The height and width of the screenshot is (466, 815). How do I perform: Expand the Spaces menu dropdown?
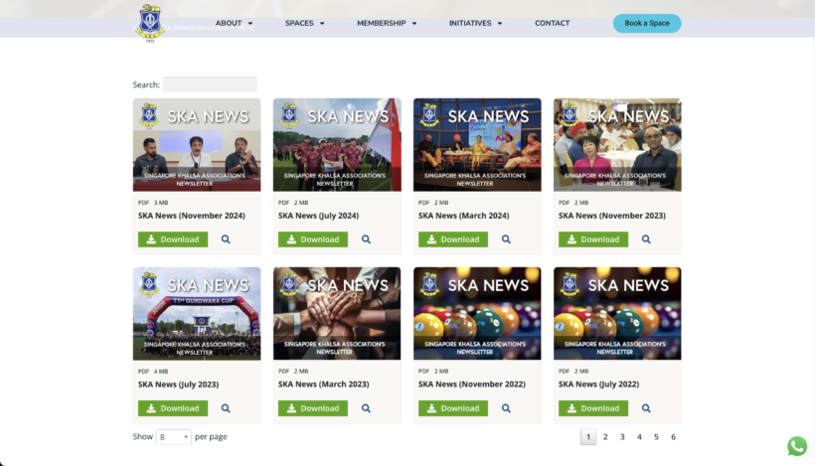304,23
